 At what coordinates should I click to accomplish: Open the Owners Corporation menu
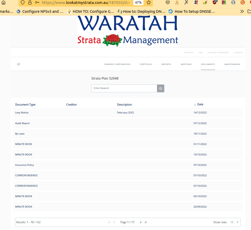coord(117,64)
